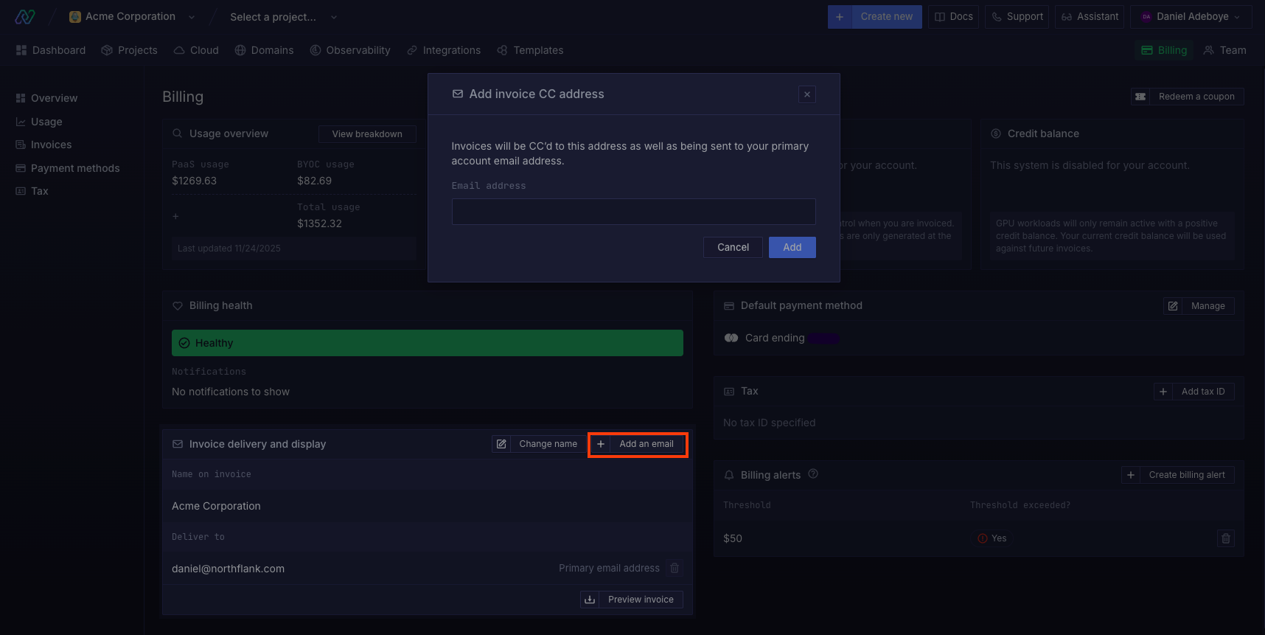
Task: Click the Add an email button
Action: (x=647, y=444)
